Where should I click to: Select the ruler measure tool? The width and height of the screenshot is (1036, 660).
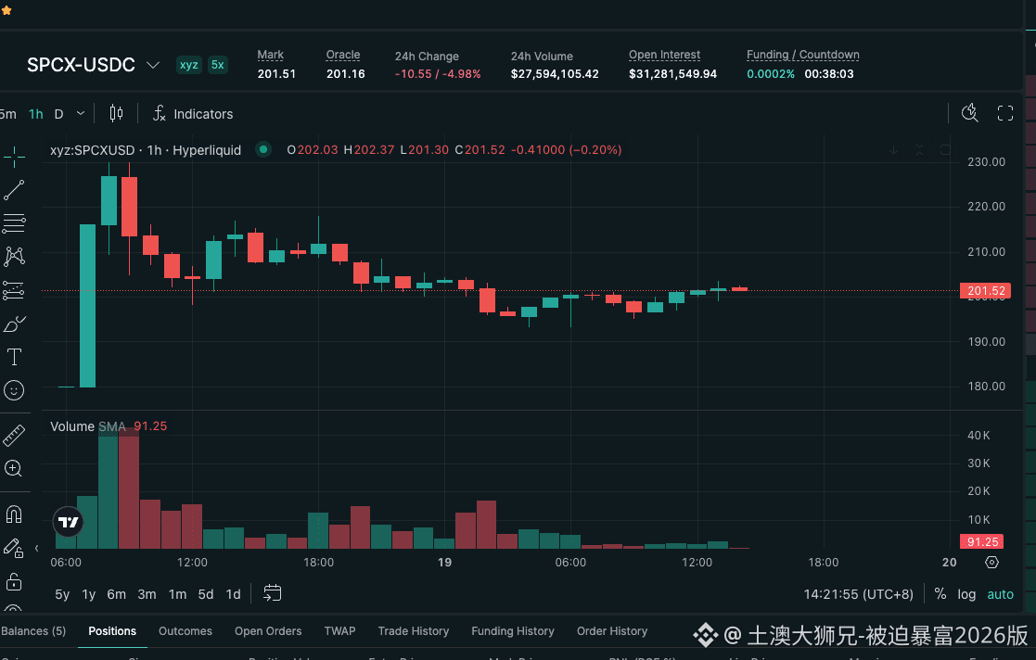click(14, 436)
